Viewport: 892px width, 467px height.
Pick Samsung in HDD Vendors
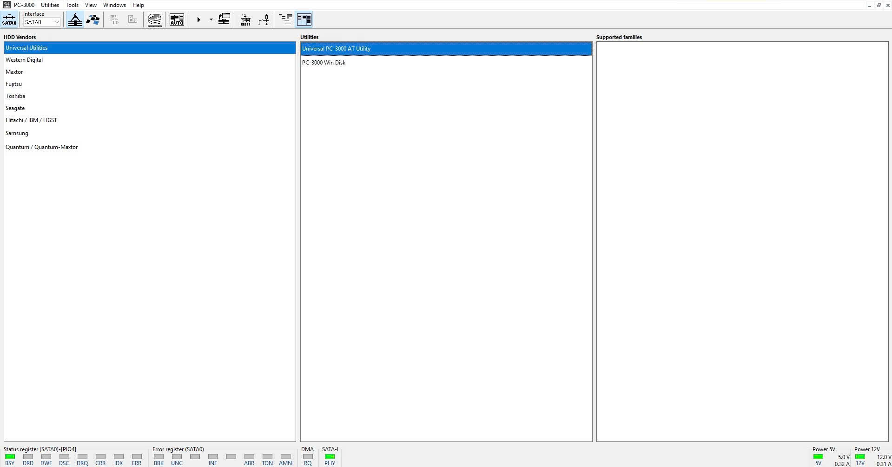point(150,133)
